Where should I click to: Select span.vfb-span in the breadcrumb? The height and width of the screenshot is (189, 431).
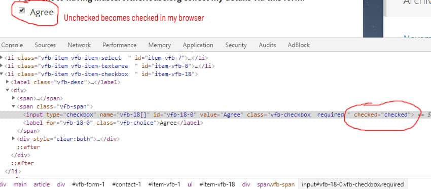pos(276,184)
